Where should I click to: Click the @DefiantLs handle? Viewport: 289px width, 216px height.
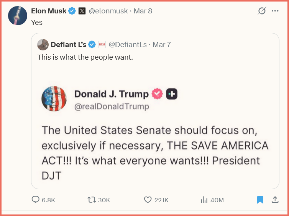pos(128,45)
